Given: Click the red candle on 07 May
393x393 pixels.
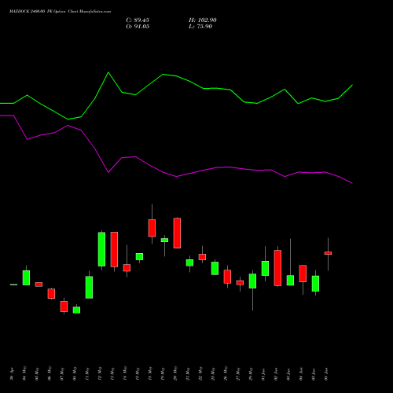Looking at the screenshot, I should click(64, 307).
